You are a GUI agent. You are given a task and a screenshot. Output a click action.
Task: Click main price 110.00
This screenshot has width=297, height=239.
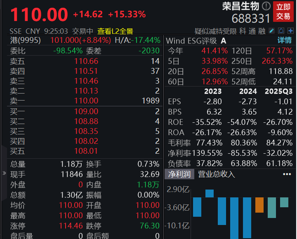pyautogui.click(x=39, y=14)
